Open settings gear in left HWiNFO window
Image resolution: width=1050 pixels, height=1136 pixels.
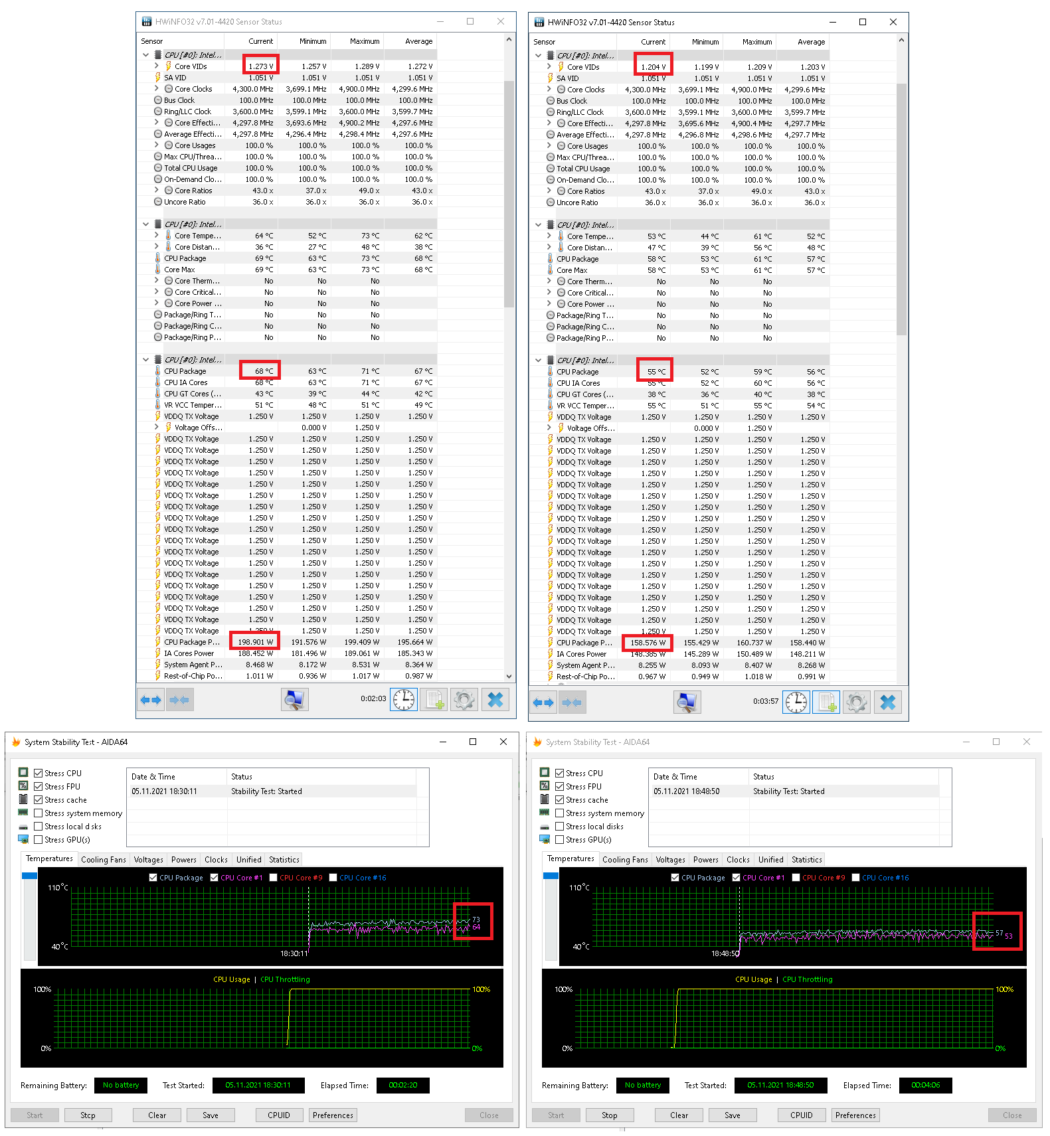point(464,699)
